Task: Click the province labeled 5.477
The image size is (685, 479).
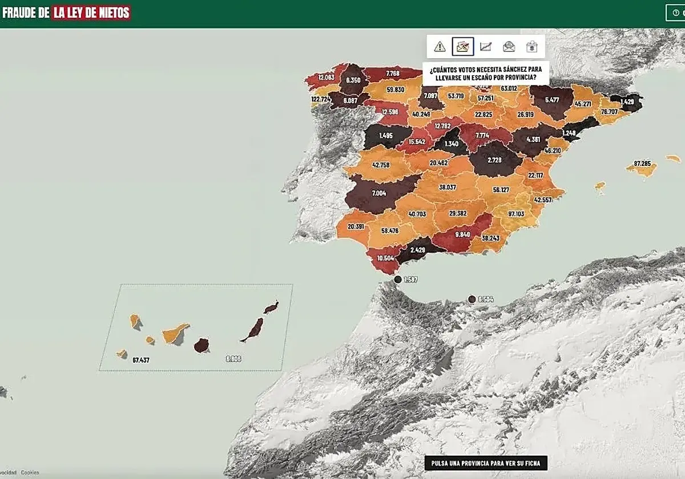Action: tap(552, 100)
